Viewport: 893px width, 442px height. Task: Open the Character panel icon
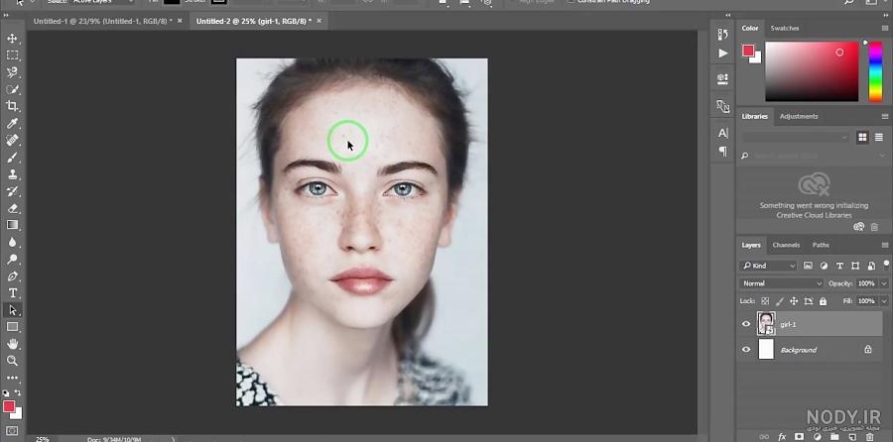click(722, 133)
